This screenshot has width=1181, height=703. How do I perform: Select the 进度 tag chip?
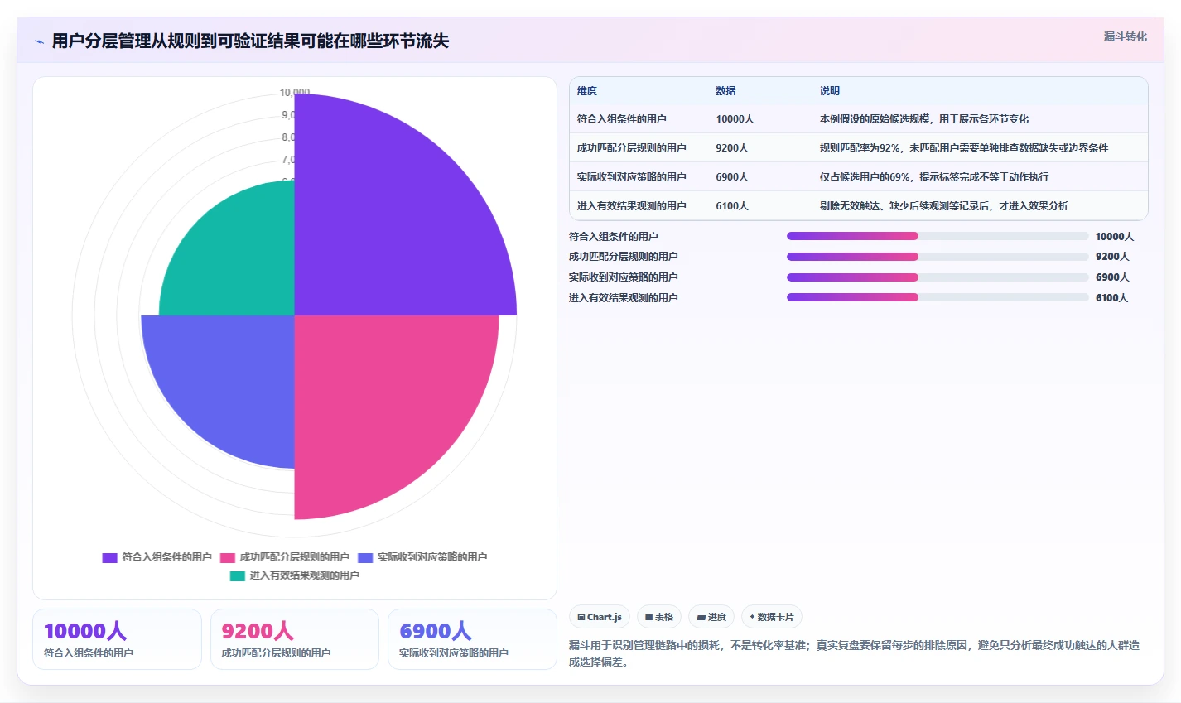[x=711, y=617]
